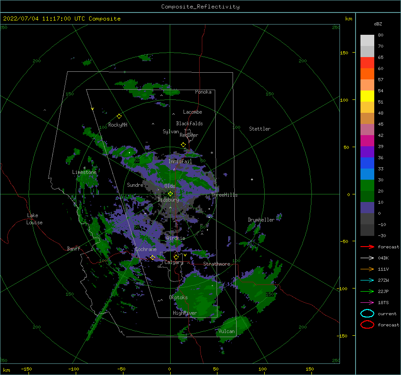Click the Drumheller town label
The height and width of the screenshot is (375, 401).
[x=261, y=220]
